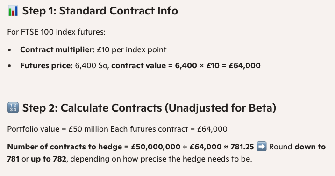Click the bold 'Futures price:' label

pos(47,65)
